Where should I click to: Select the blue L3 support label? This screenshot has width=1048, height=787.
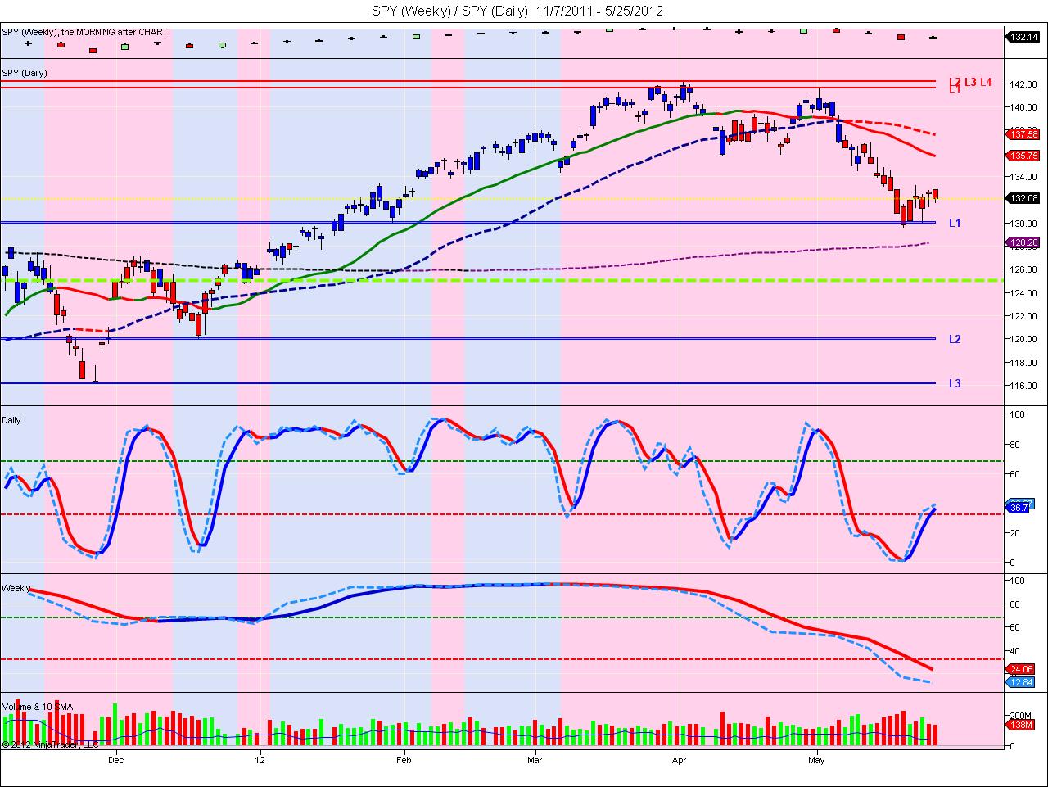pos(955,383)
